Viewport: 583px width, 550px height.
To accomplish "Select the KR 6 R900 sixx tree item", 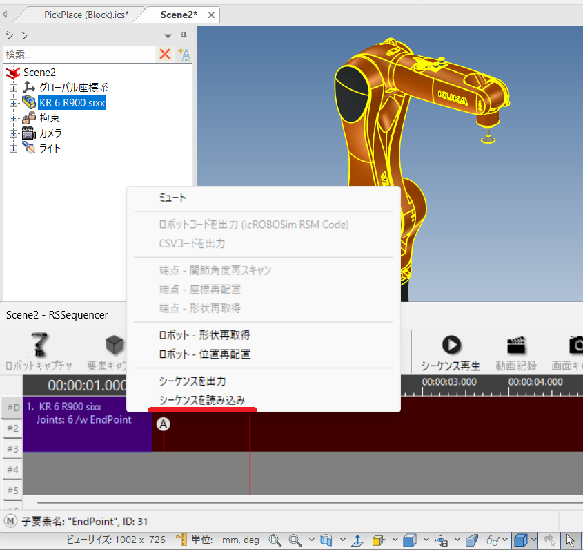I will coord(72,103).
